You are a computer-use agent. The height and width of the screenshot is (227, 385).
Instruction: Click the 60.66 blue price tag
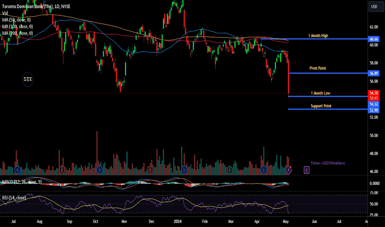click(374, 39)
